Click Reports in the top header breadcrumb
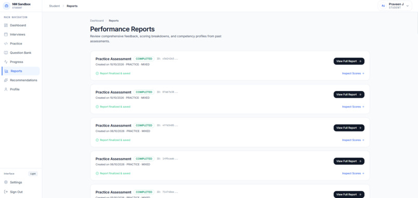The height and width of the screenshot is (198, 418). click(72, 6)
